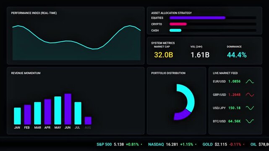
Task: Click the purple donut chart segment
Action: coord(183,116)
